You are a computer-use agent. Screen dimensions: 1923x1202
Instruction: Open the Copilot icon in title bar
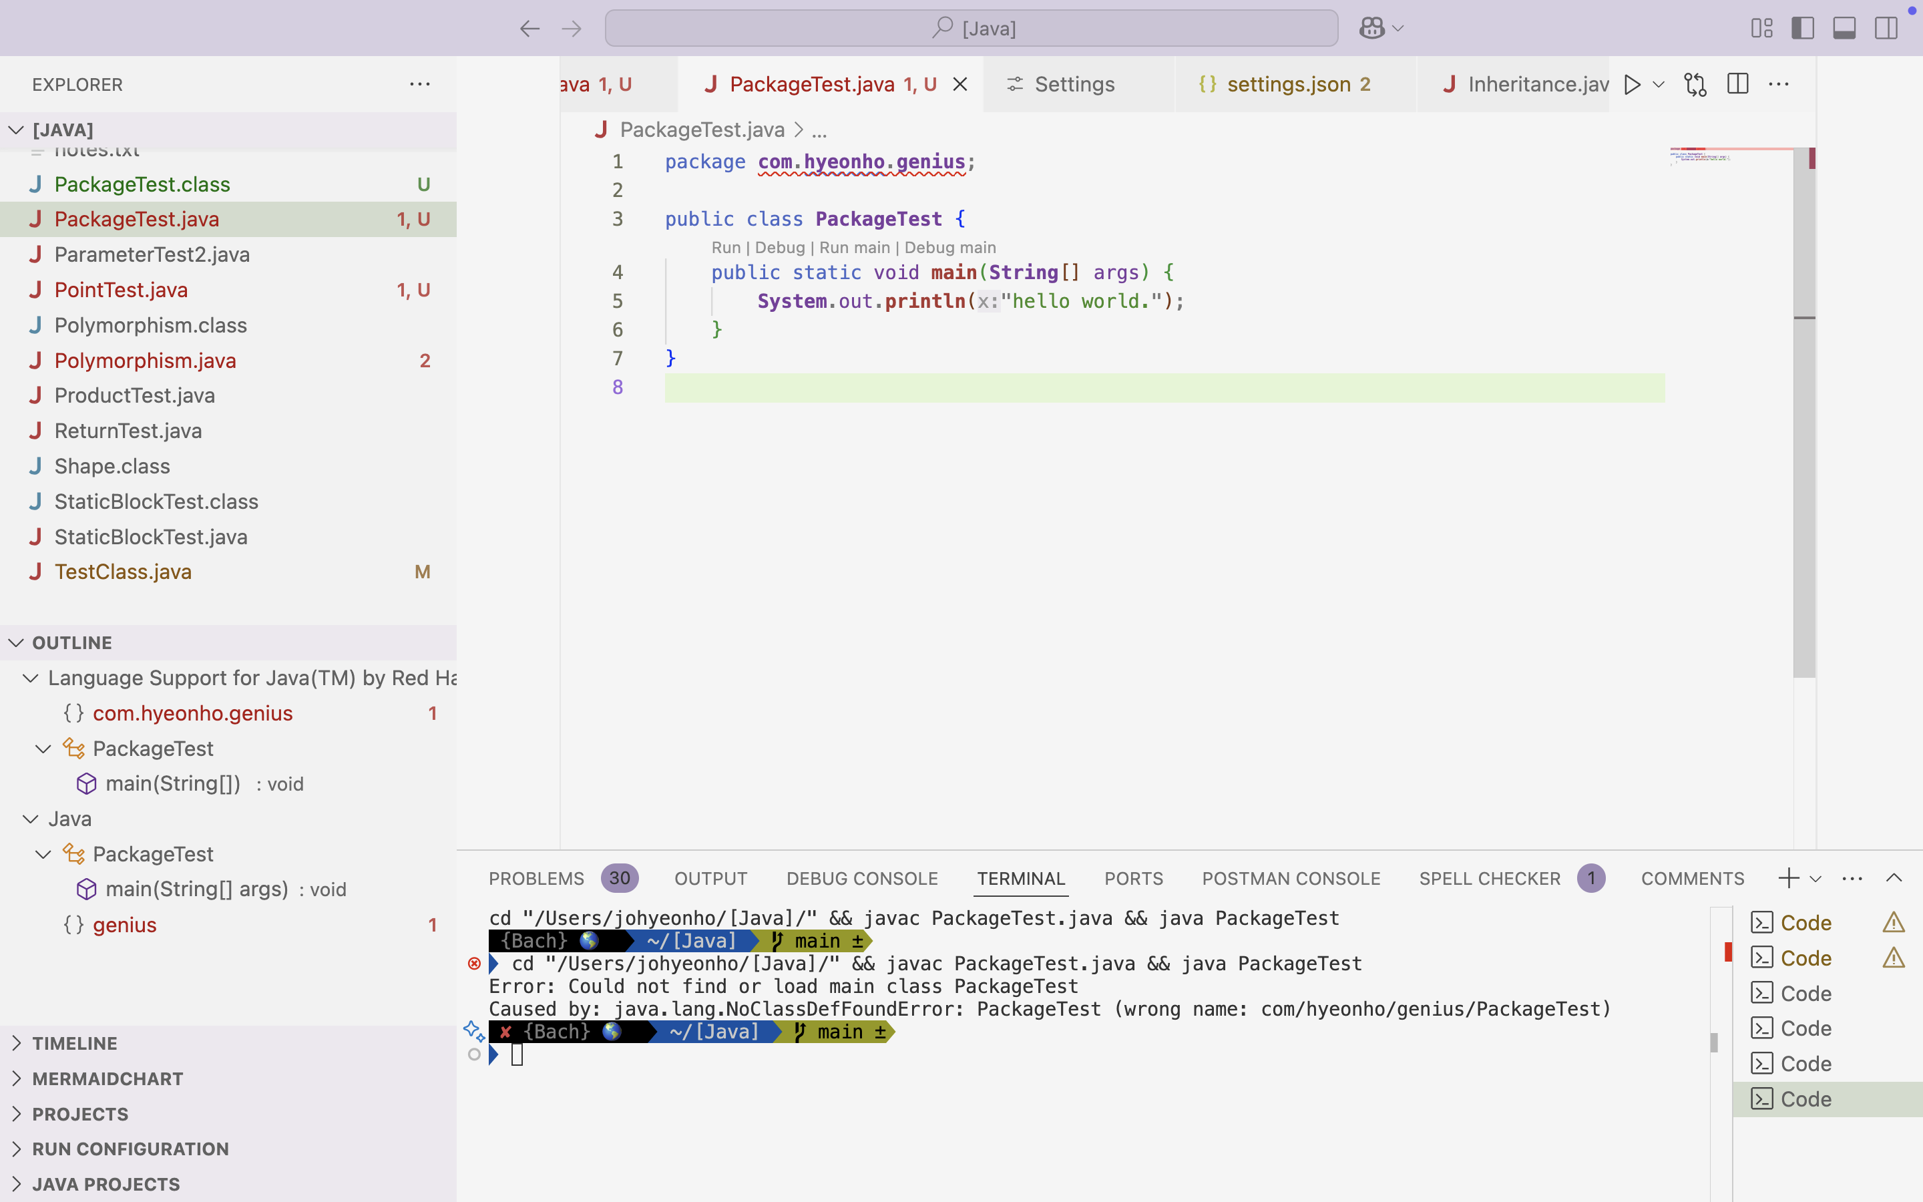[x=1372, y=29]
